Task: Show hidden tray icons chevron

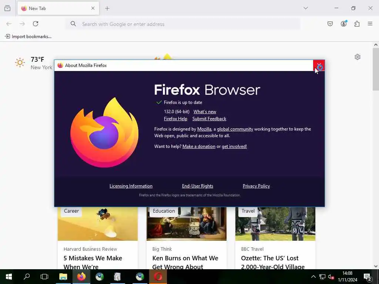Action: click(x=313, y=277)
